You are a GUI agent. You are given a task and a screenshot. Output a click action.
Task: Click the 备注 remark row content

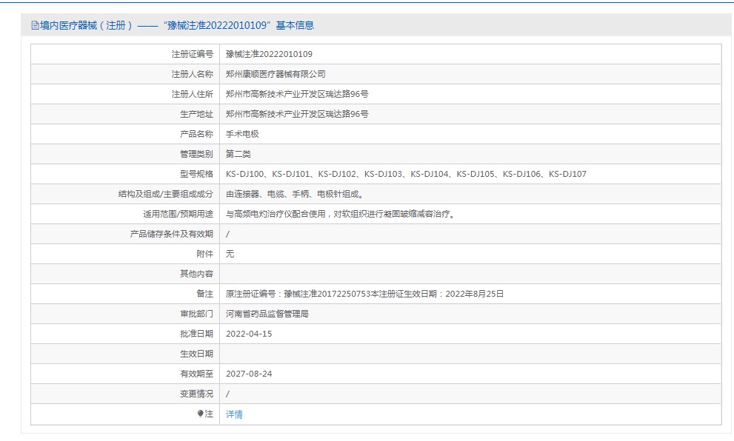[363, 294]
